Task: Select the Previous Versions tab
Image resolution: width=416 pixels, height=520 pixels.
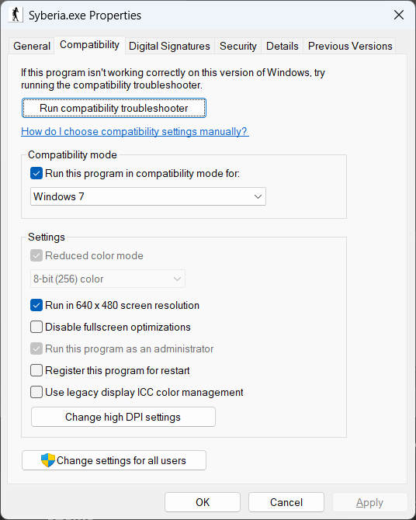Action: [350, 46]
